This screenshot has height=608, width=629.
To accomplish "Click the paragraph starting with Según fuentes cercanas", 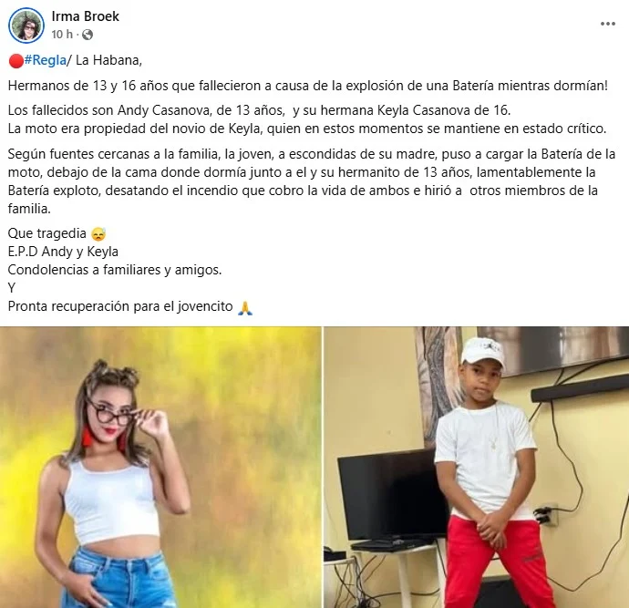I will (x=311, y=181).
